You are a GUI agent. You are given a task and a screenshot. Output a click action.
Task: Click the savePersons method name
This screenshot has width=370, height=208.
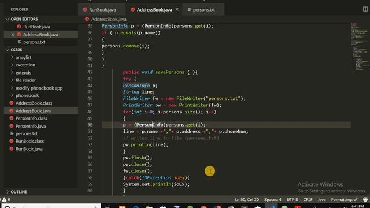click(169, 72)
